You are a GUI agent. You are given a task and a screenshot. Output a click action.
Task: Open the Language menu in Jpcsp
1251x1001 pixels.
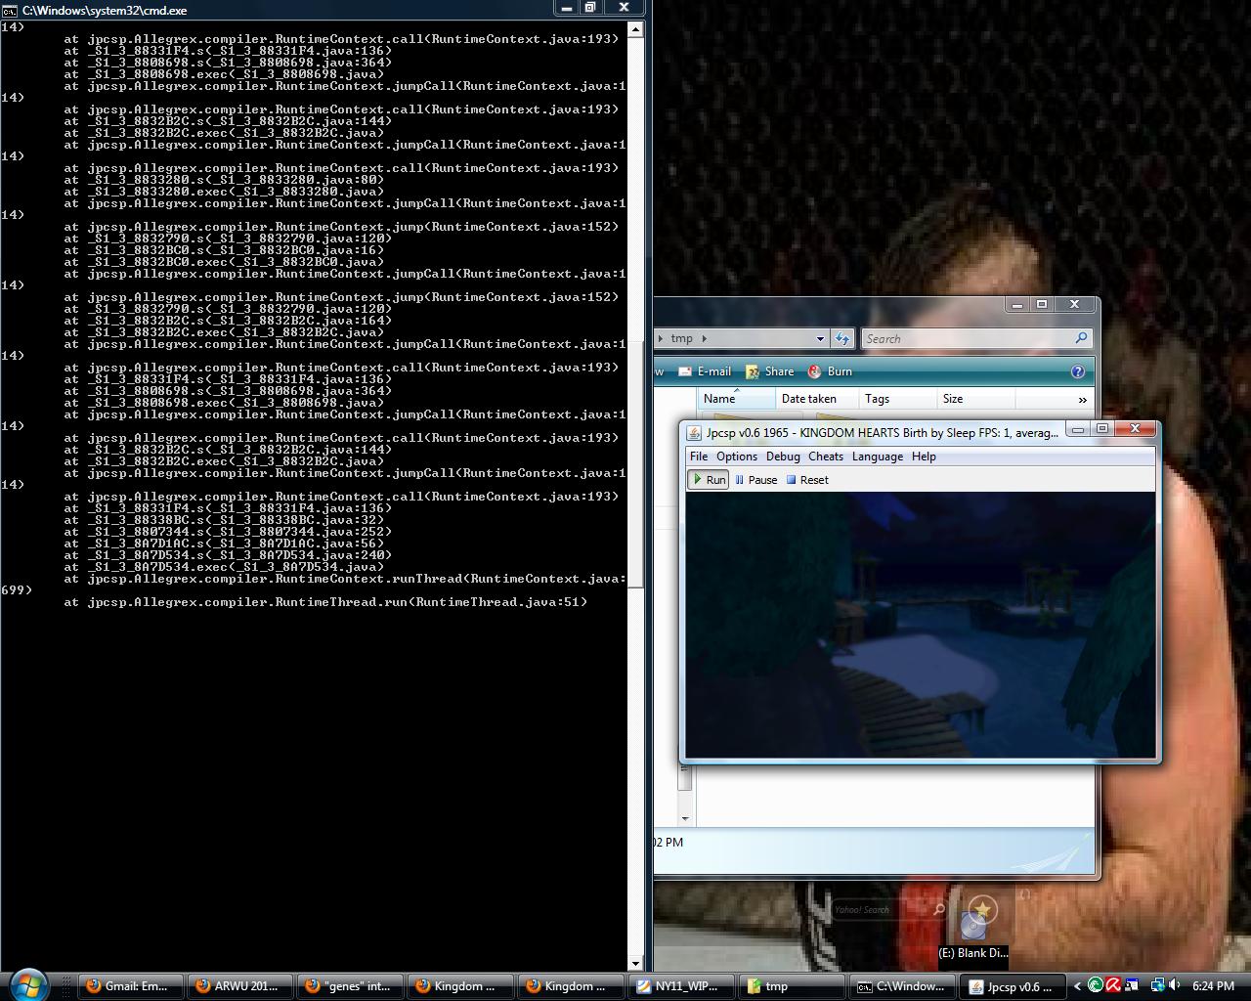tap(878, 457)
